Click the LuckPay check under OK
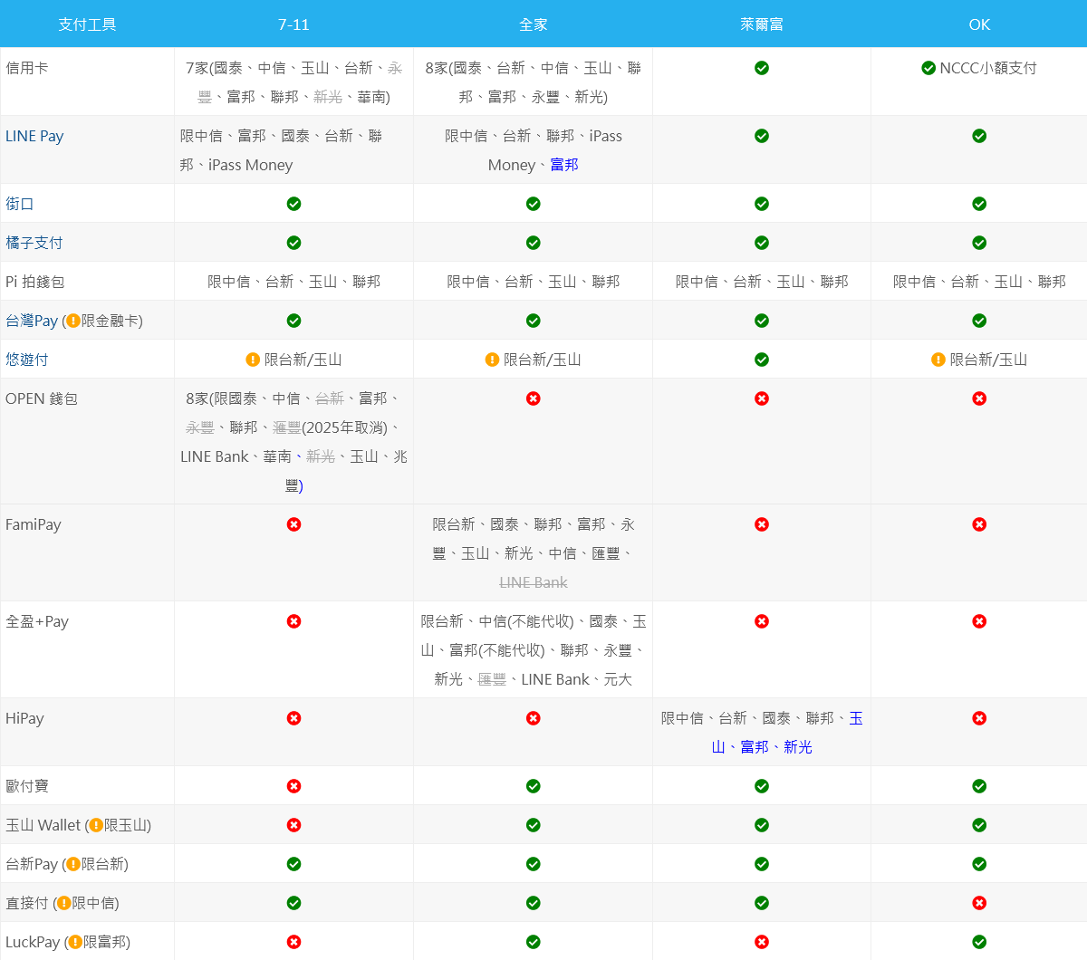Image resolution: width=1087 pixels, height=960 pixels. pos(979,942)
